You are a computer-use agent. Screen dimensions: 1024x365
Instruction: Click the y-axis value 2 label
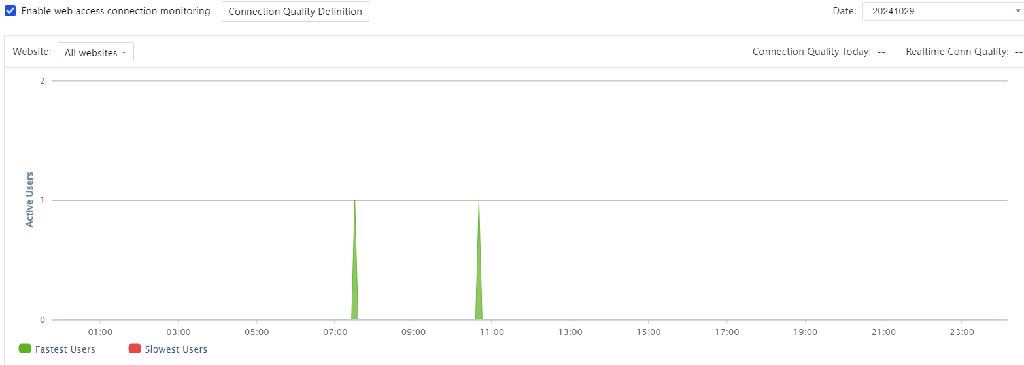[42, 81]
